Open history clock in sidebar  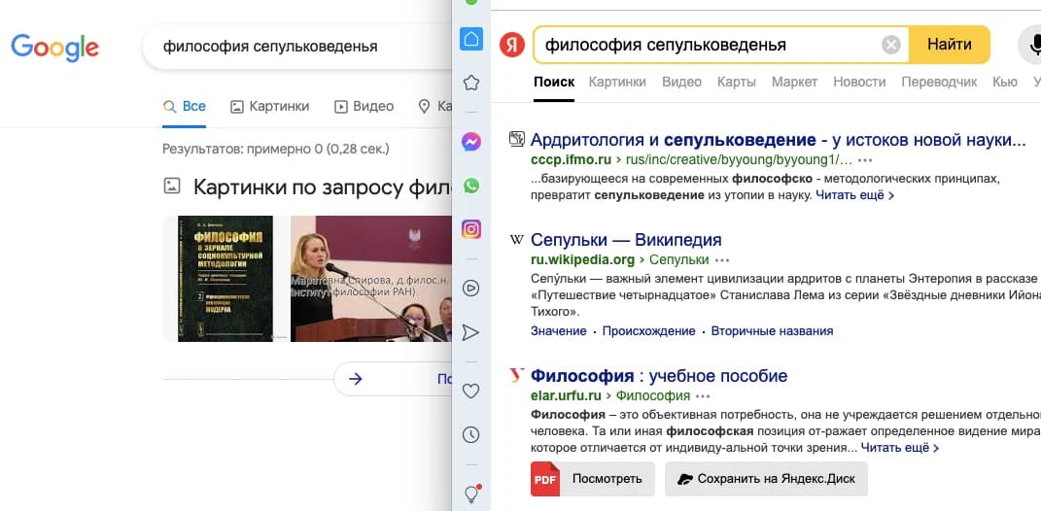tap(470, 434)
